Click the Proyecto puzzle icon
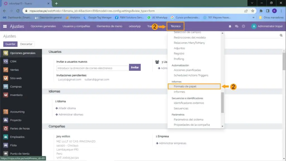 6,120
